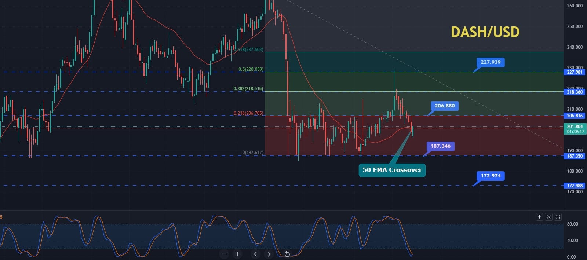Click the 172.988 price axis label

click(x=575, y=186)
